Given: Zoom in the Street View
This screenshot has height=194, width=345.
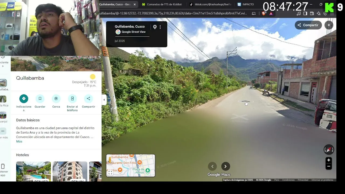Looking at the screenshot, I should 329,160.
